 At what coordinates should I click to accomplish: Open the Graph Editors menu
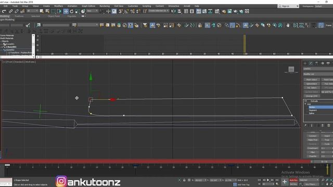[88, 6]
